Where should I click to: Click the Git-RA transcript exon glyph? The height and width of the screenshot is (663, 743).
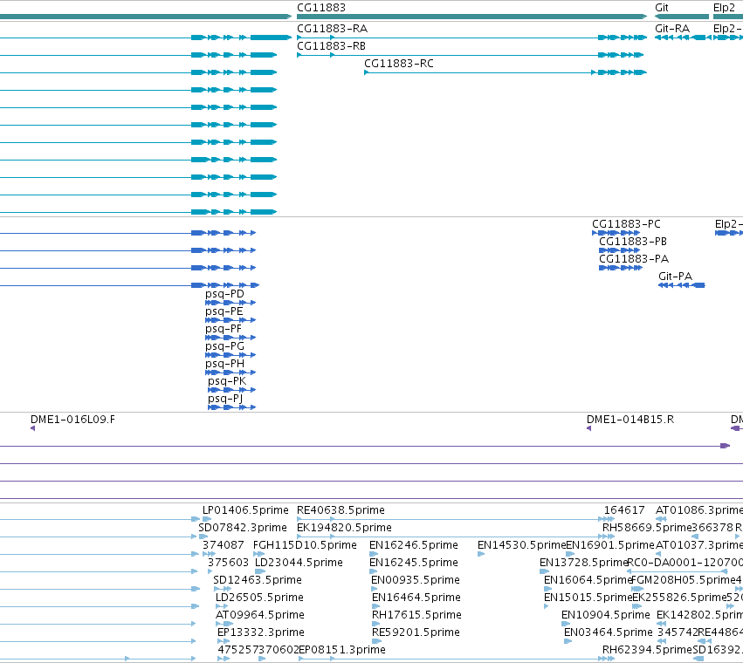coord(683,38)
